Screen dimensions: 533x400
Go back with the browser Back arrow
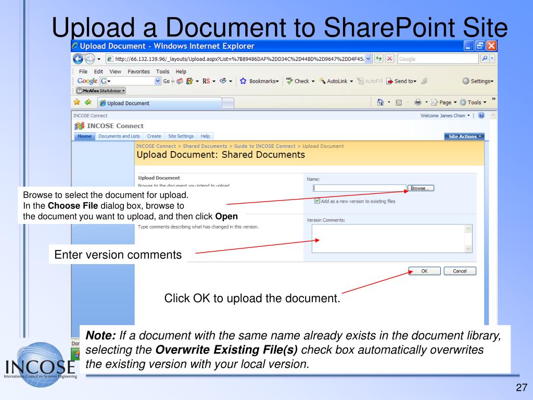pyautogui.click(x=78, y=59)
